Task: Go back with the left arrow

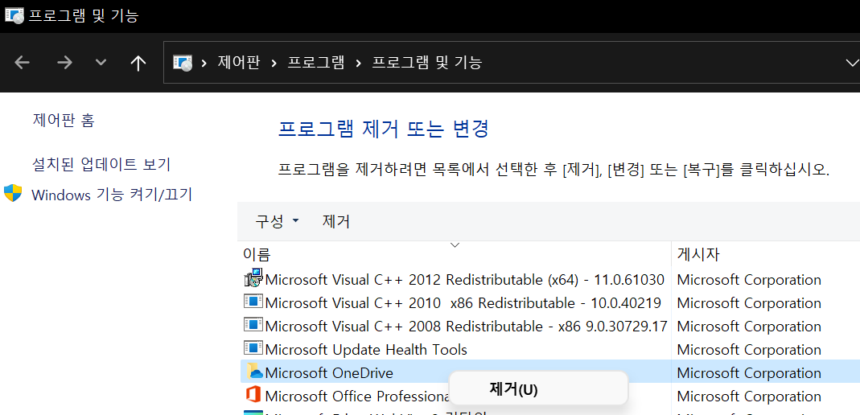Action: pos(22,63)
